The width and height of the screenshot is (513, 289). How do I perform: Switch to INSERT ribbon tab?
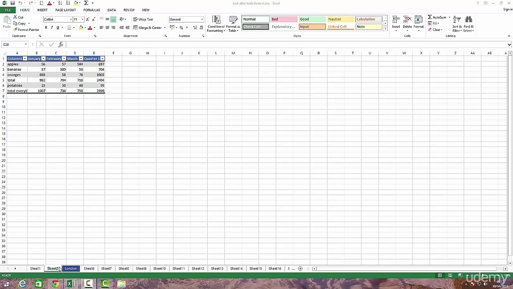pos(42,10)
